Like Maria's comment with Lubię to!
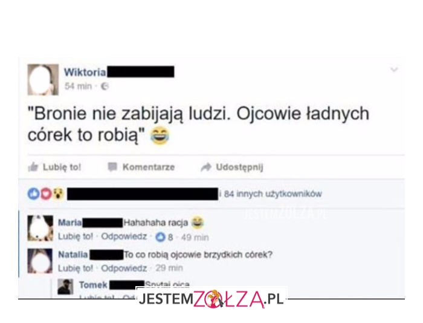The height and width of the screenshot is (323, 423). (x=76, y=237)
